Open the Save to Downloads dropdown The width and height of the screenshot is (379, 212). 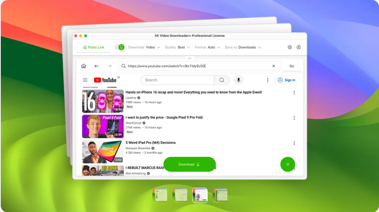(x=243, y=47)
